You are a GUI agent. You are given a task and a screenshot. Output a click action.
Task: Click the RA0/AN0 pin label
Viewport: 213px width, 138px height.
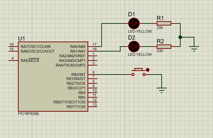tap(78, 47)
